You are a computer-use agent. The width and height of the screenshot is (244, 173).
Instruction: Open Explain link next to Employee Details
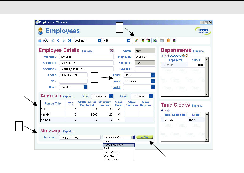coord(88,51)
